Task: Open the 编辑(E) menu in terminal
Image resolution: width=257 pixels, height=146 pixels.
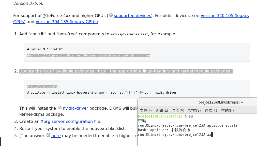Action: (162, 110)
